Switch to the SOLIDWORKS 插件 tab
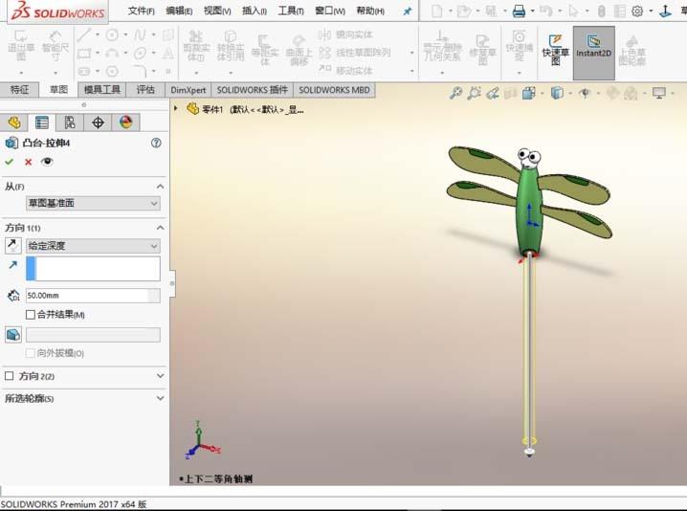687x511 pixels. [x=252, y=90]
